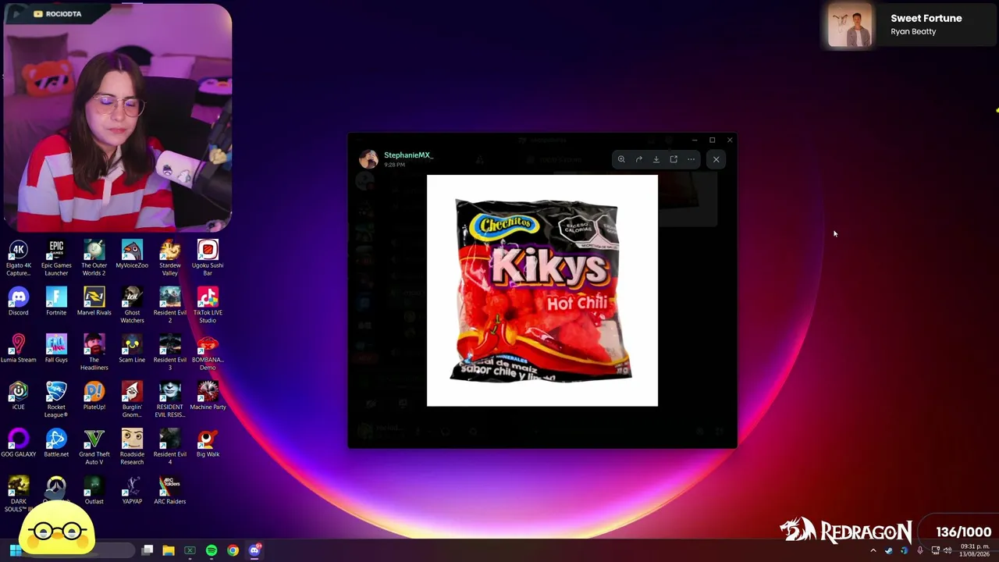Select Battle.net desktop icon
Viewport: 999px width, 562px height.
coord(56,443)
